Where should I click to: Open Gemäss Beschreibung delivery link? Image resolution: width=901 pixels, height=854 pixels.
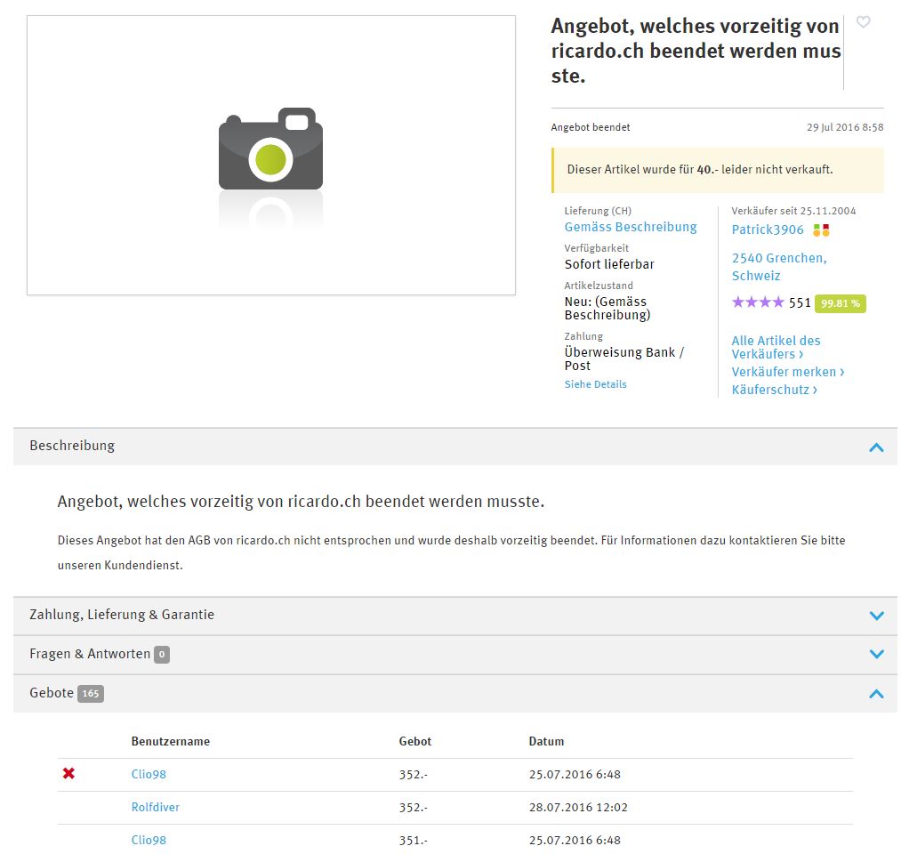point(631,227)
